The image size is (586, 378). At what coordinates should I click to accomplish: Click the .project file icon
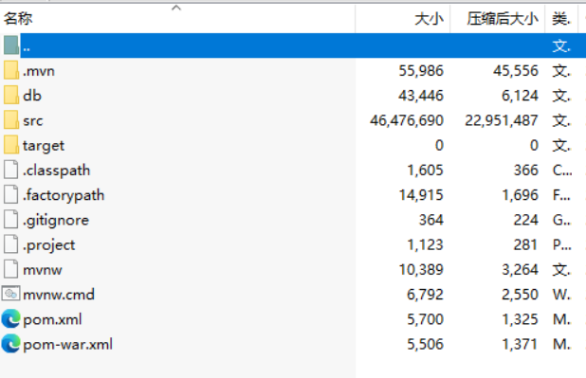10,244
